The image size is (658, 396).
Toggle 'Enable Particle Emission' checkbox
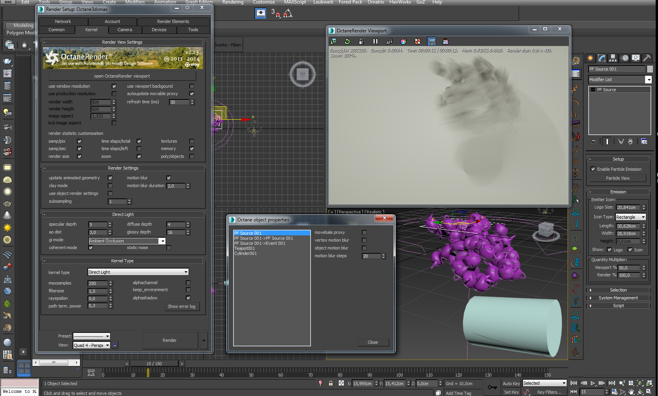(x=593, y=169)
